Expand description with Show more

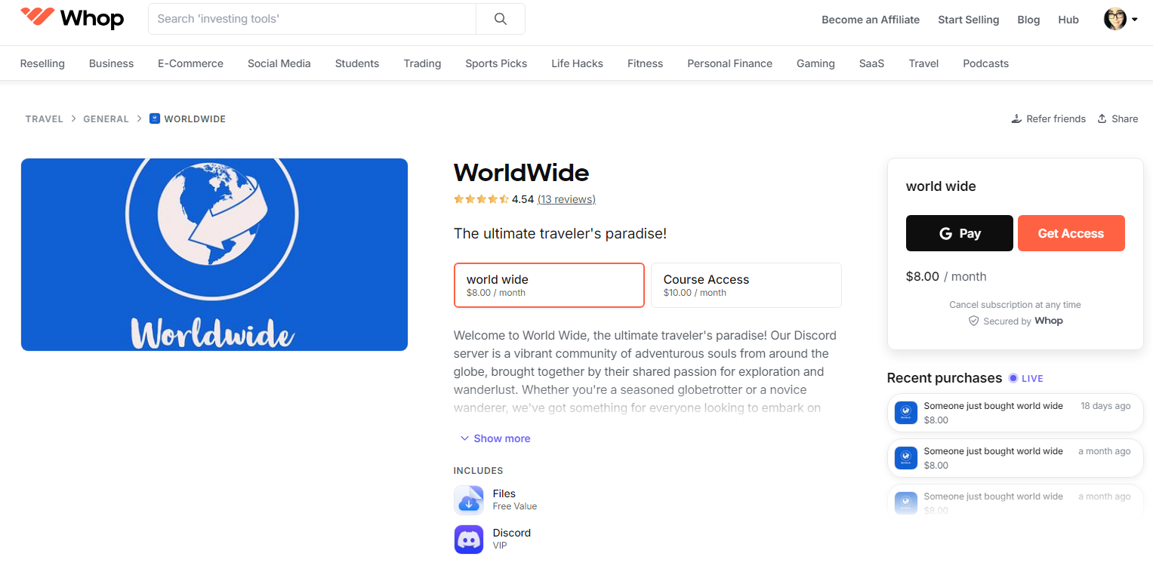(x=495, y=438)
